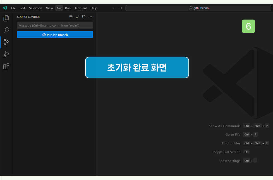Collapse the SOURCE CONTROL section header
This screenshot has height=180, width=273.
(28, 17)
